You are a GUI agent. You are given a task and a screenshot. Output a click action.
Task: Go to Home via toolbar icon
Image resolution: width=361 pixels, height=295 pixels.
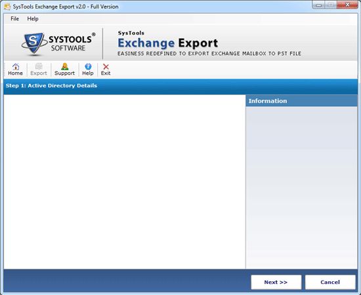point(16,69)
